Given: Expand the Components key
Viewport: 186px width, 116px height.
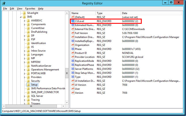Looking at the screenshot, I should 25,25.
